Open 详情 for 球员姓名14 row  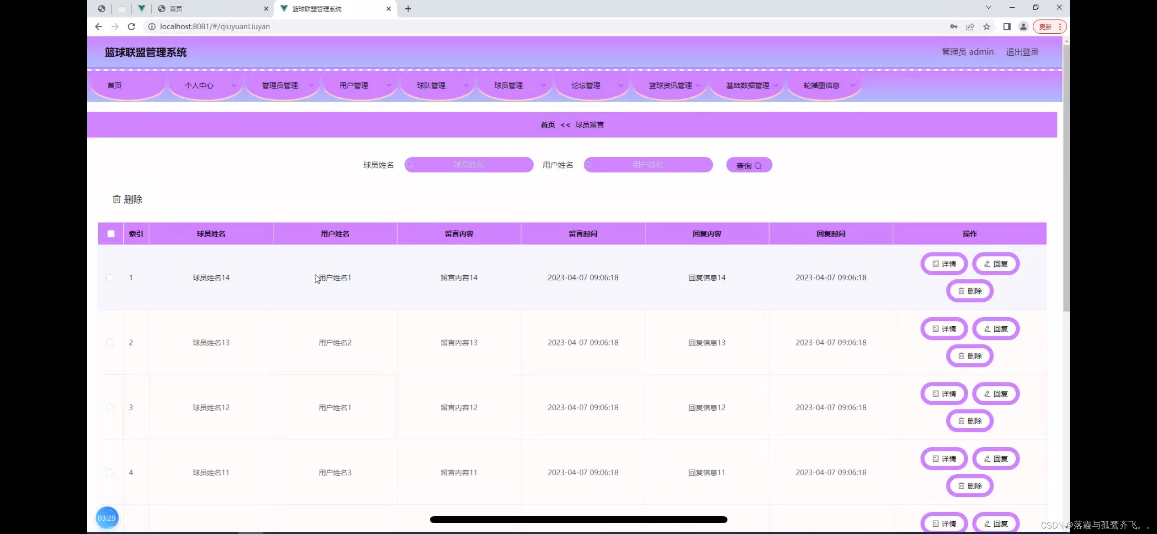[x=944, y=264]
